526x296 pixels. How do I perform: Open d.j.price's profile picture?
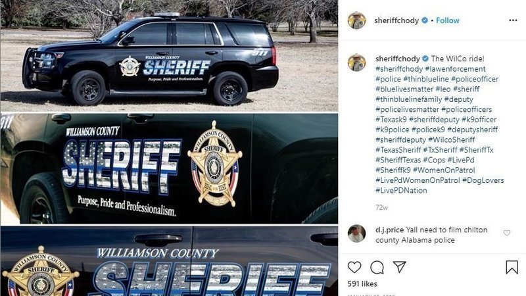tap(356, 234)
